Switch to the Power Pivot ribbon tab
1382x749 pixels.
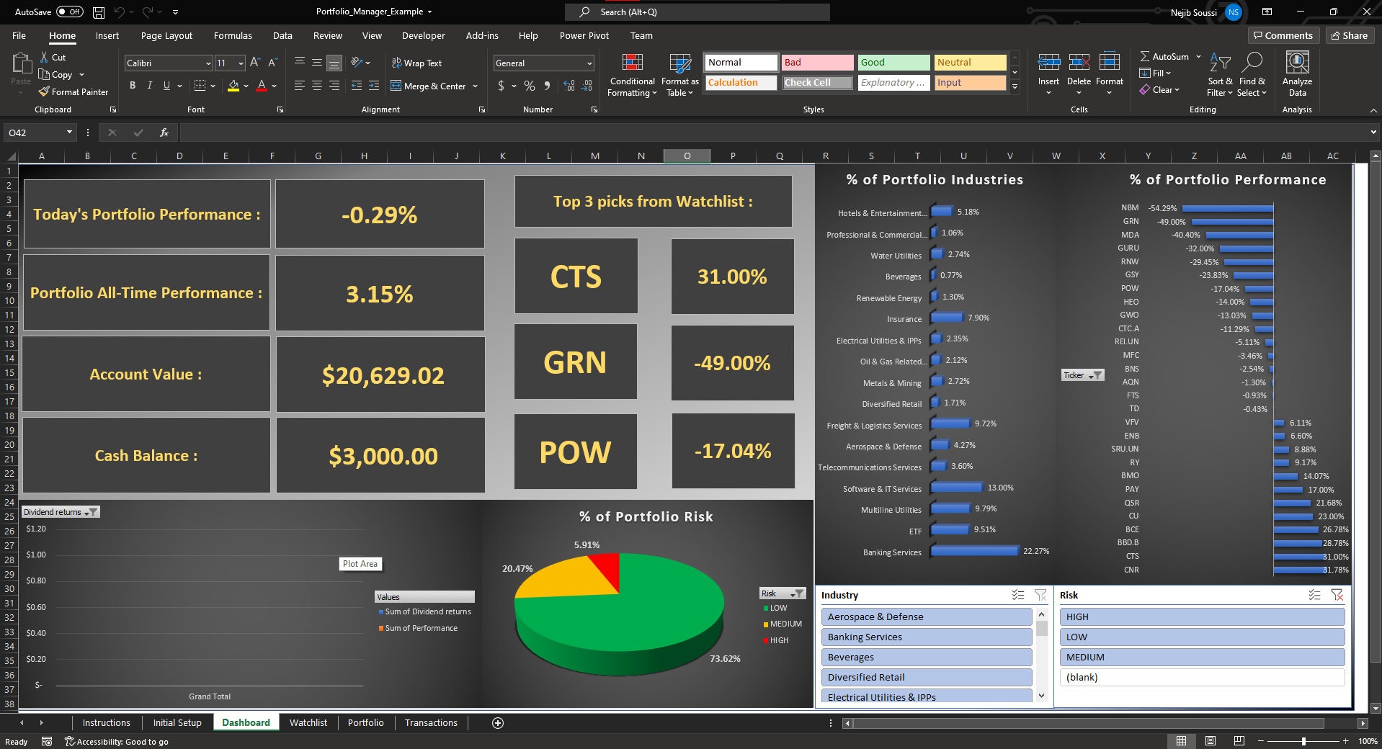coord(583,35)
